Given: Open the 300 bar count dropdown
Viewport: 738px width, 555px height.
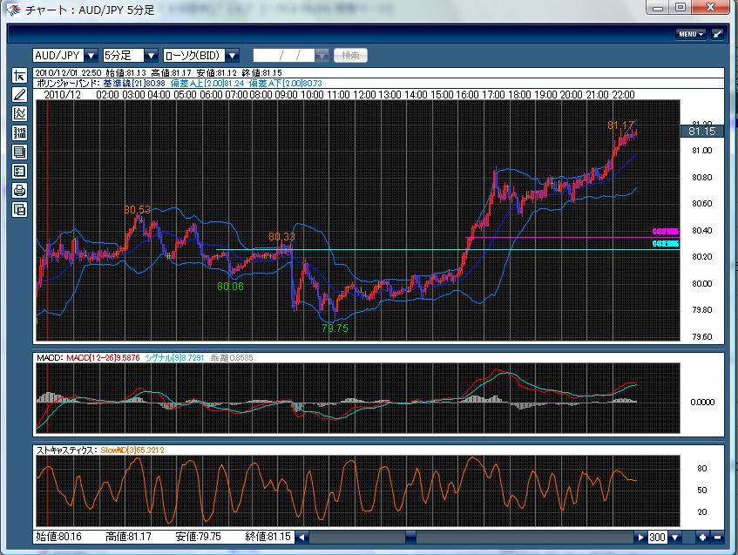Looking at the screenshot, I should (675, 537).
